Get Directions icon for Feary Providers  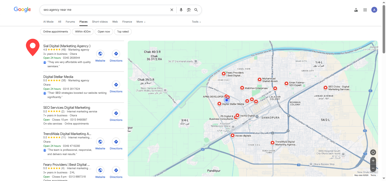point(116,170)
